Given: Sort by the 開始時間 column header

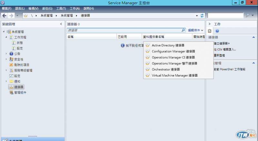Looking at the screenshot, I should pyautogui.click(x=199, y=37).
